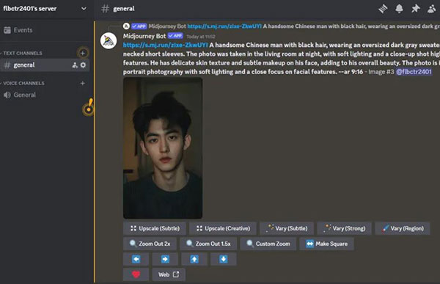Click the Upscale (Subtle) button

(155, 228)
